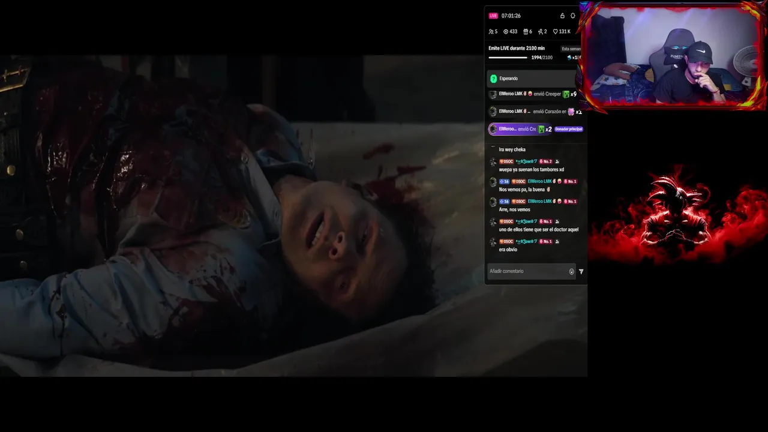Click 'Arre, nos vemos' comment
The height and width of the screenshot is (432, 768).
click(x=515, y=209)
